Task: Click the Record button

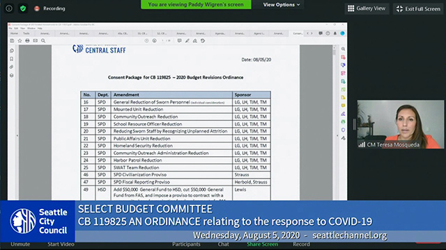Action: click(x=301, y=244)
